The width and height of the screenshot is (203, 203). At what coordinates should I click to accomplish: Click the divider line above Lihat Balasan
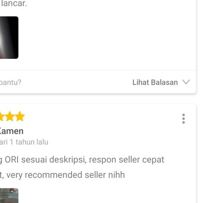pyautogui.click(x=98, y=70)
